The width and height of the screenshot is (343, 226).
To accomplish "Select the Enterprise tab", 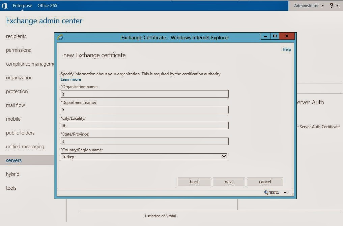I will click(x=23, y=6).
